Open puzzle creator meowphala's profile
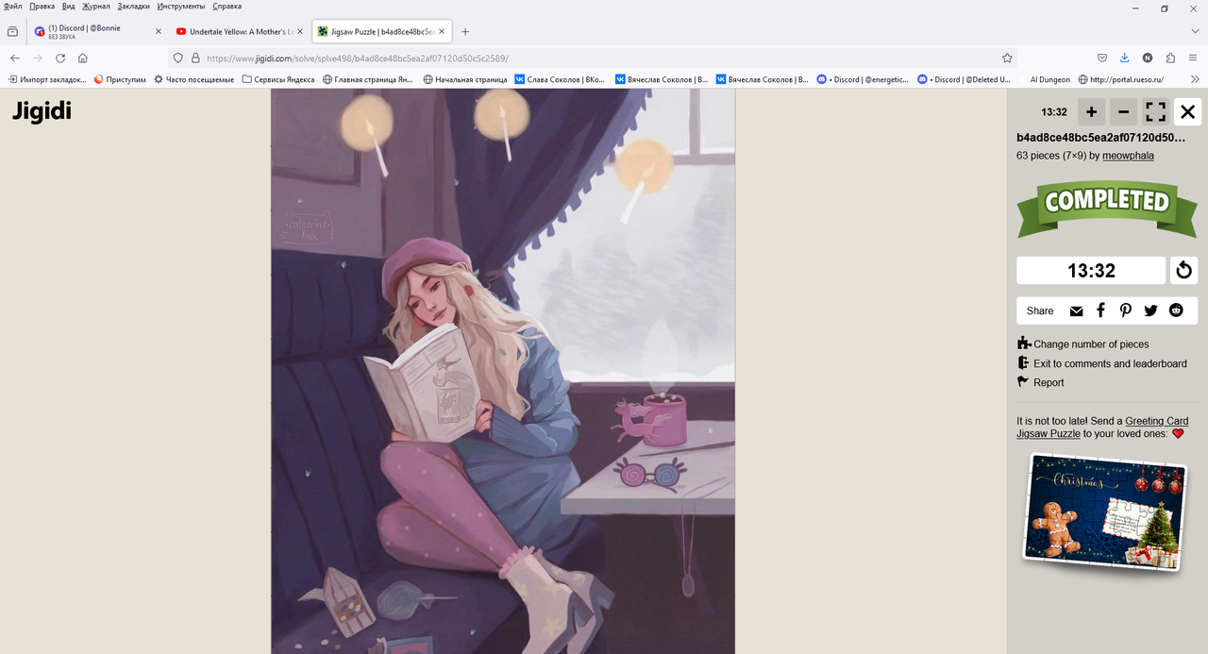Screen dimensions: 1208x654 (x=1128, y=156)
